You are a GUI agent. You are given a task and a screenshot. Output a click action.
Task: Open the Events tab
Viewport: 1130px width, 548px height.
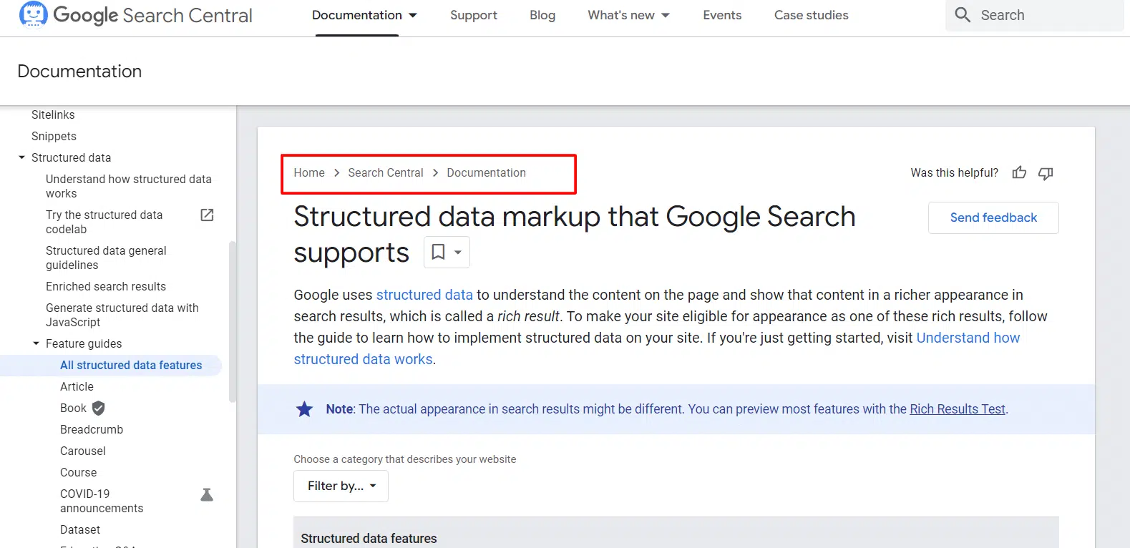(x=722, y=15)
